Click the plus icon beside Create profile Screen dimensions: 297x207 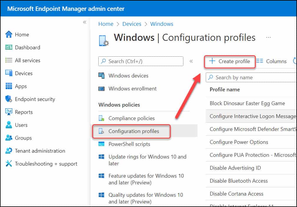pos(212,61)
